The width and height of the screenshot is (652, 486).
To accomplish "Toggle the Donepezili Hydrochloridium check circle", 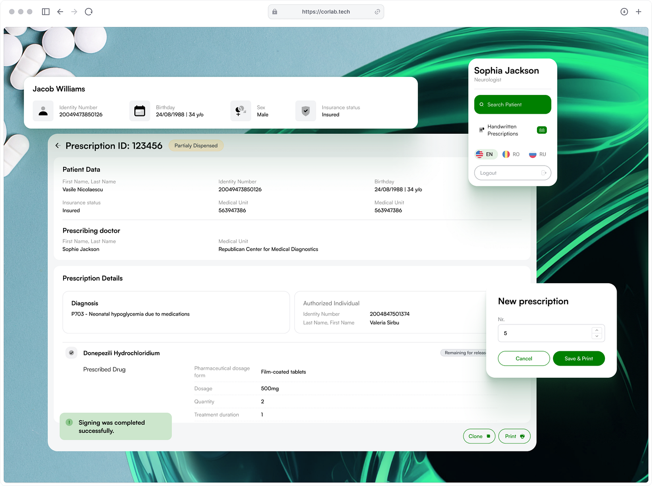I will point(71,353).
